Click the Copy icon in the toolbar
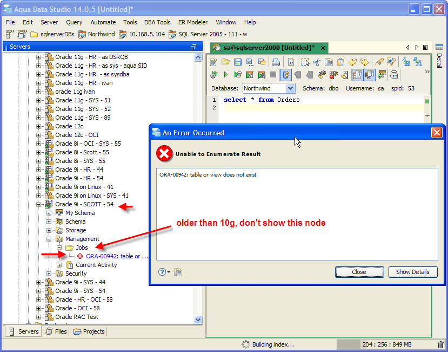The height and width of the screenshot is (352, 448). coord(329,62)
